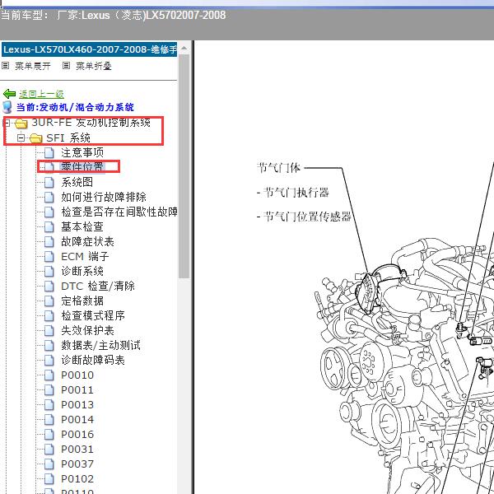
Task: Open the 诊断系统 page
Action: pyautogui.click(x=82, y=271)
